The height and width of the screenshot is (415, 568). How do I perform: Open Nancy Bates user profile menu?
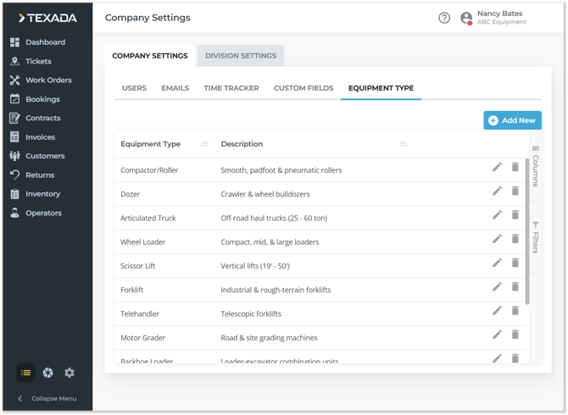(493, 18)
